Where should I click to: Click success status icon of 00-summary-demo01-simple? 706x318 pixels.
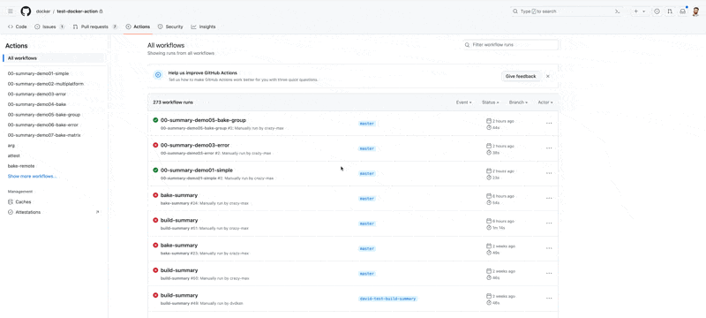tap(155, 170)
